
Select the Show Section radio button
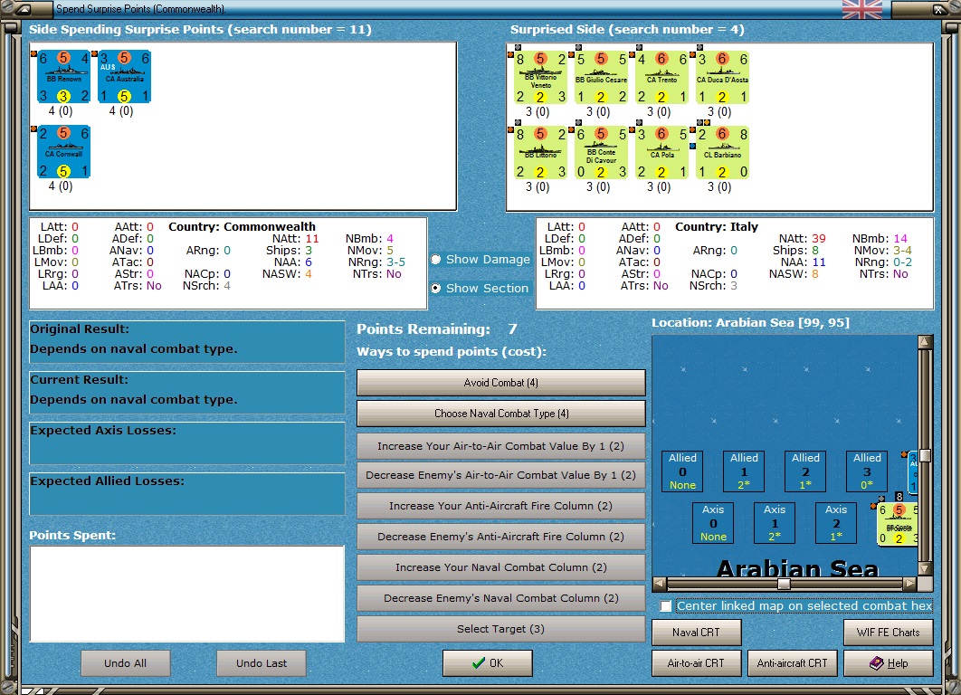point(436,288)
